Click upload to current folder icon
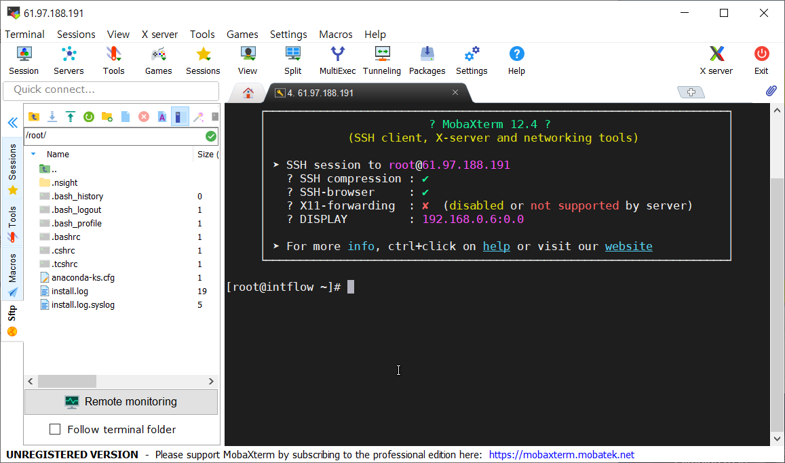The height and width of the screenshot is (463, 785). 71,117
